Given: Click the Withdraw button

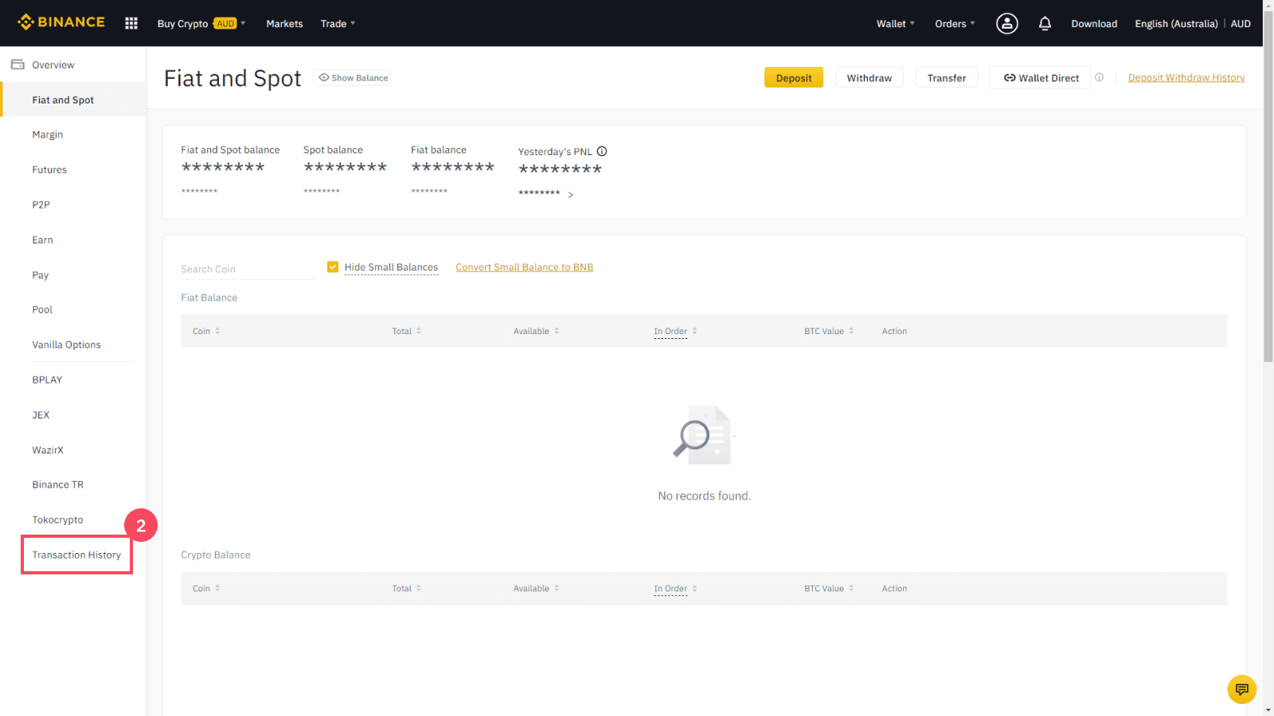Looking at the screenshot, I should coord(869,77).
